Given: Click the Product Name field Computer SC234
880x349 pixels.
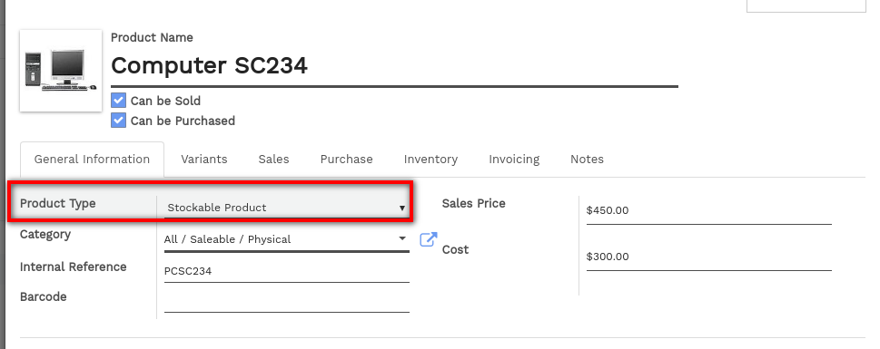Looking at the screenshot, I should pyautogui.click(x=394, y=67).
